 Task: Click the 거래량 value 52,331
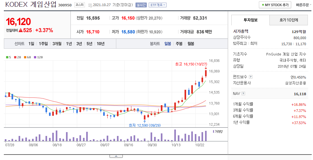pos(200,18)
